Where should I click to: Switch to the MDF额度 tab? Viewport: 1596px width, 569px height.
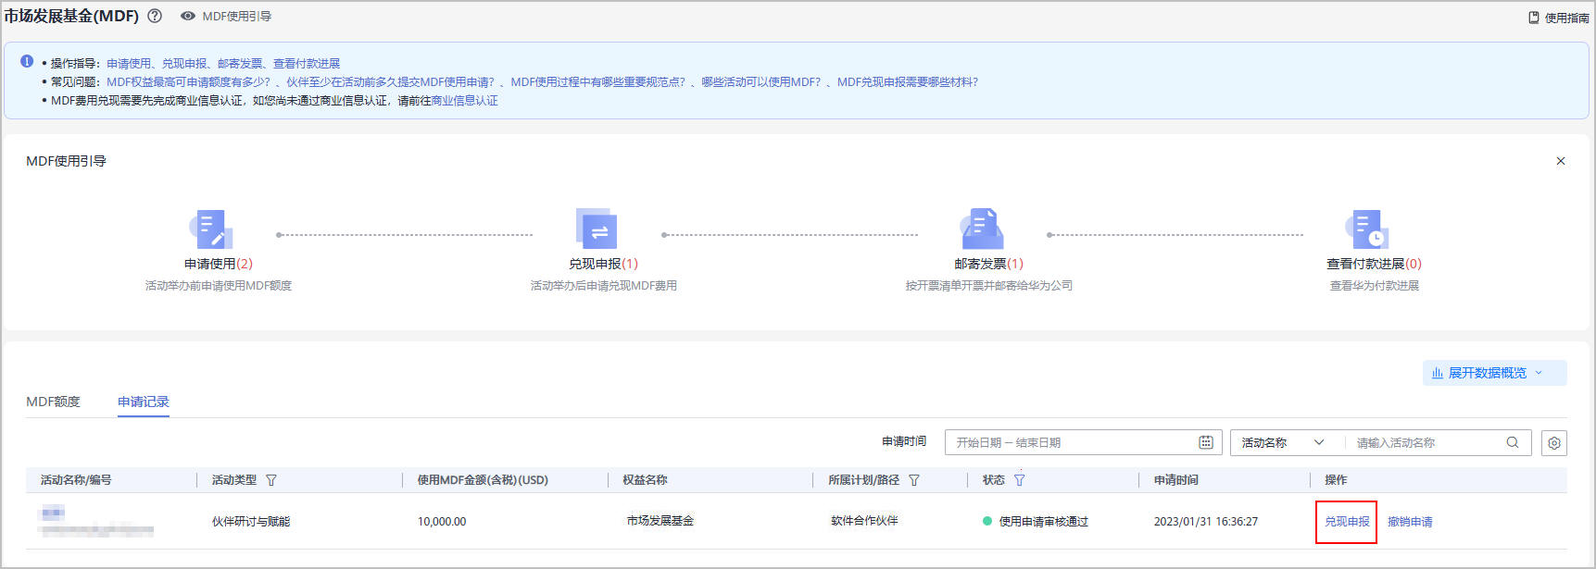(x=53, y=402)
